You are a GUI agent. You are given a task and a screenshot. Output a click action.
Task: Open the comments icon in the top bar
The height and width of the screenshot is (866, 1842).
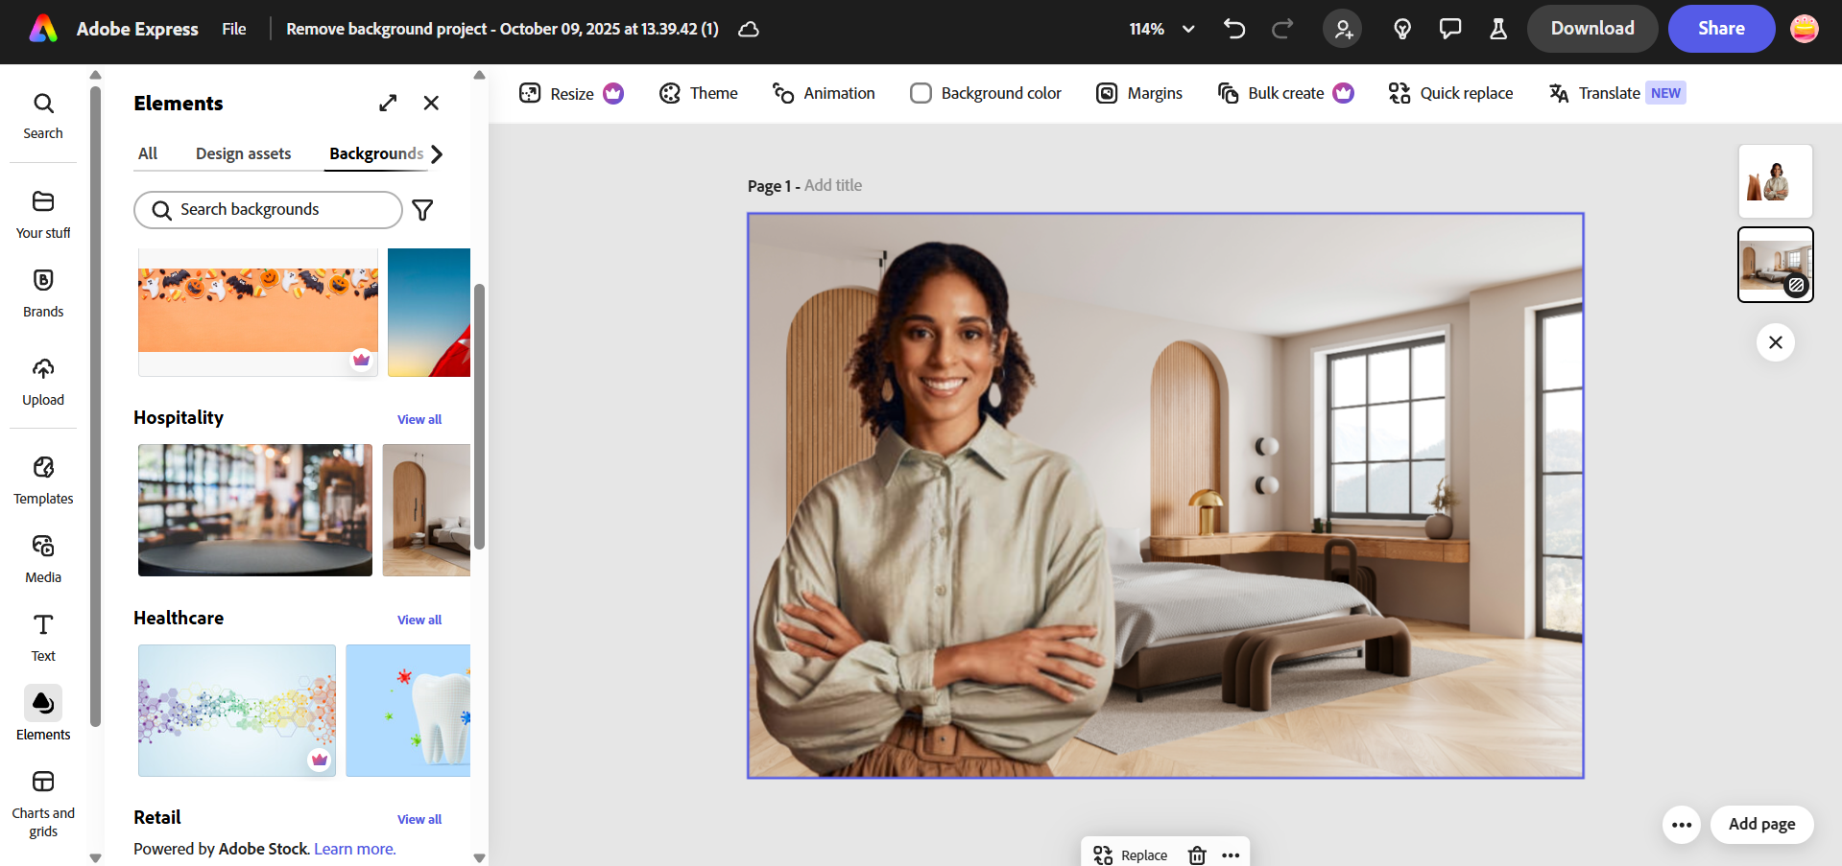point(1449,28)
